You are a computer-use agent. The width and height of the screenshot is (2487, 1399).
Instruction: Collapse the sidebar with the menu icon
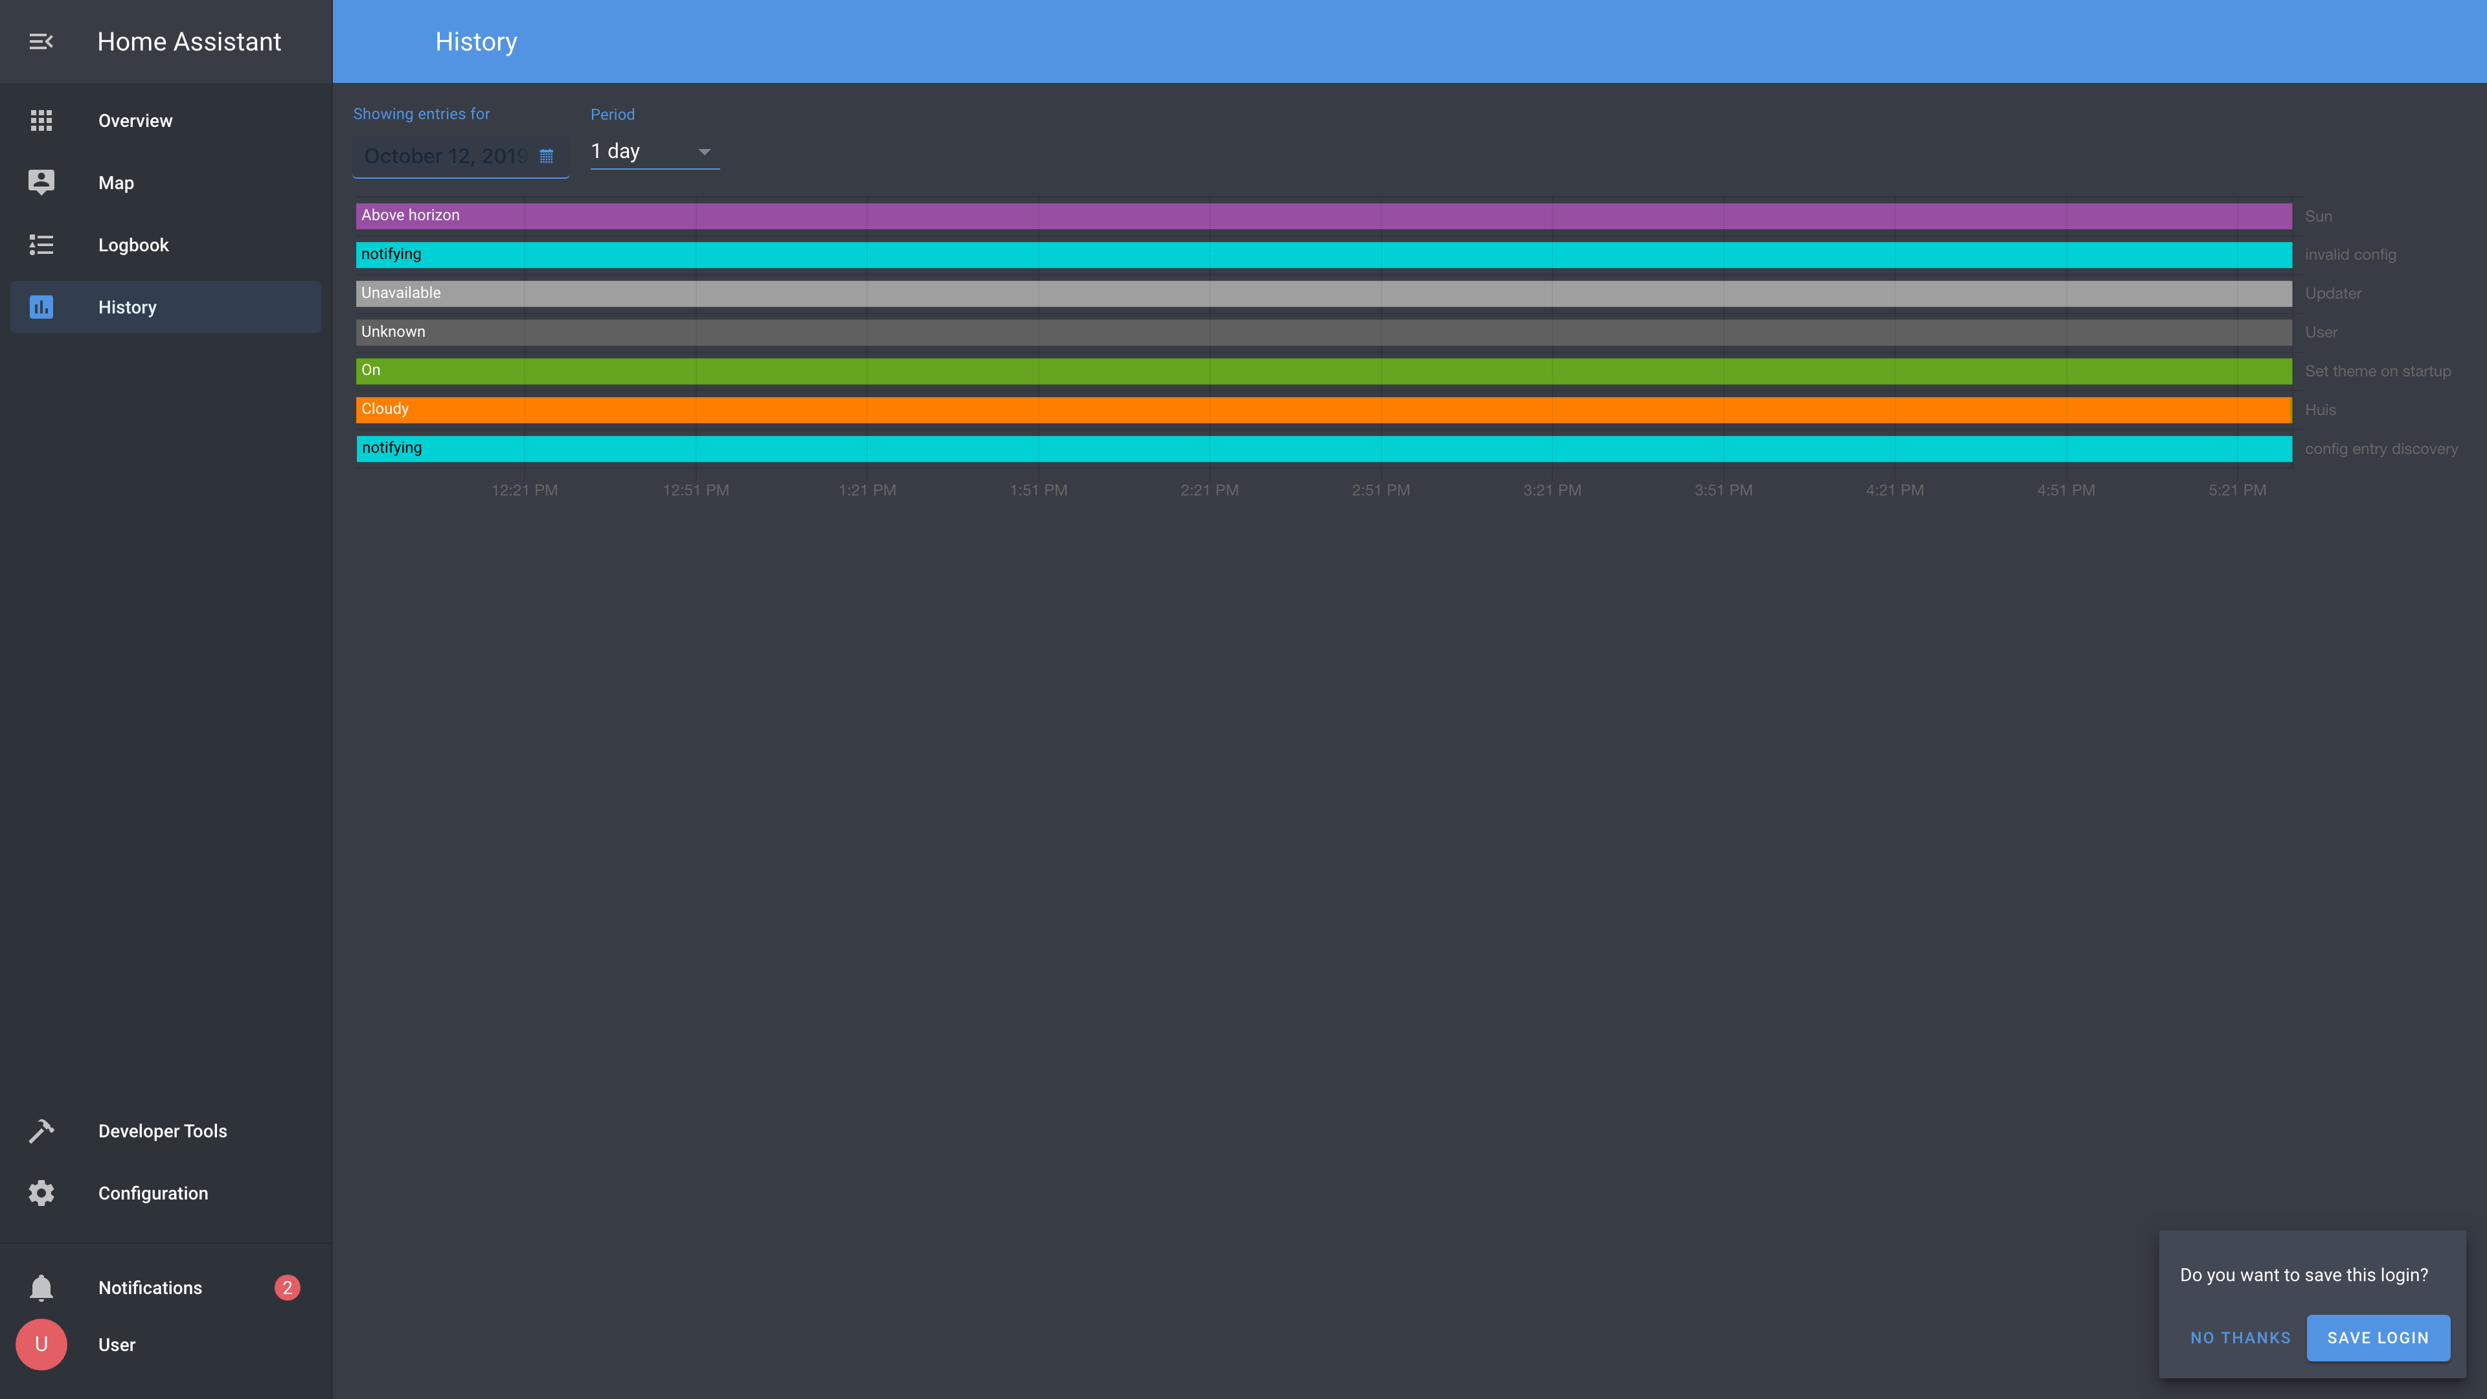[x=41, y=41]
